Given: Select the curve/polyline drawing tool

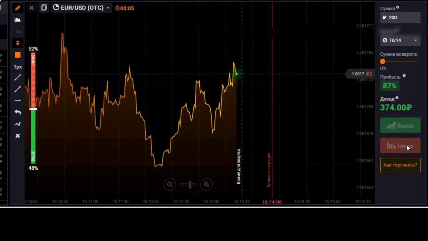Looking at the screenshot, I should click(18, 124).
